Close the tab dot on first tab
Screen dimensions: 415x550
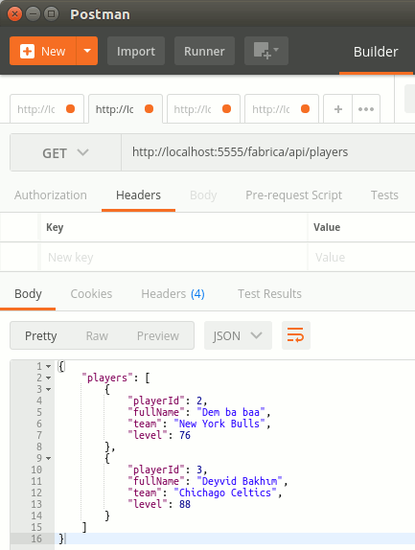click(x=71, y=109)
